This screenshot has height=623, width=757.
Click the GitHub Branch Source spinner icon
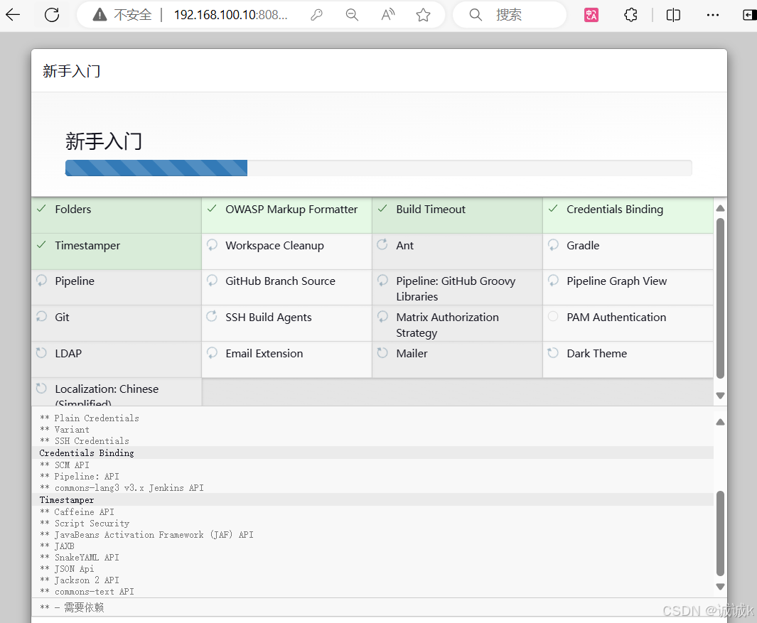212,281
